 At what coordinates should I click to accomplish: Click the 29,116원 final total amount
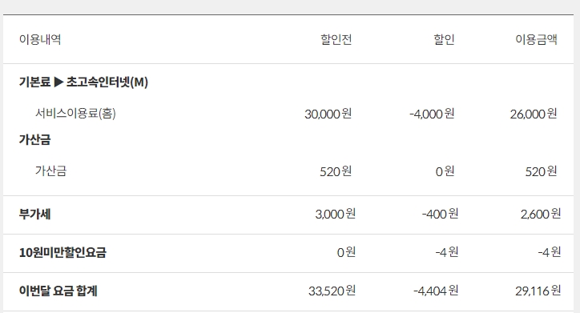coord(538,291)
